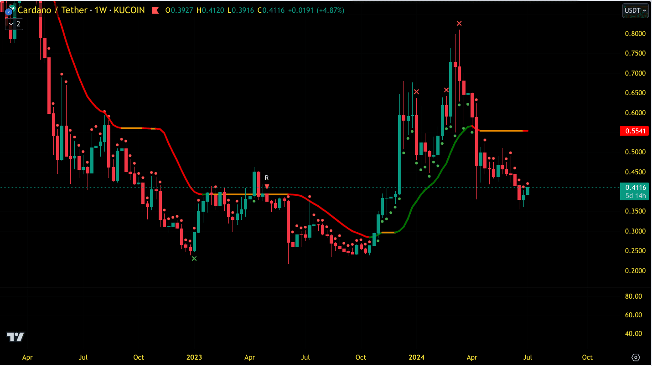Click the 40.00 label on the lower pane scale
The image size is (652, 366).
633,334
